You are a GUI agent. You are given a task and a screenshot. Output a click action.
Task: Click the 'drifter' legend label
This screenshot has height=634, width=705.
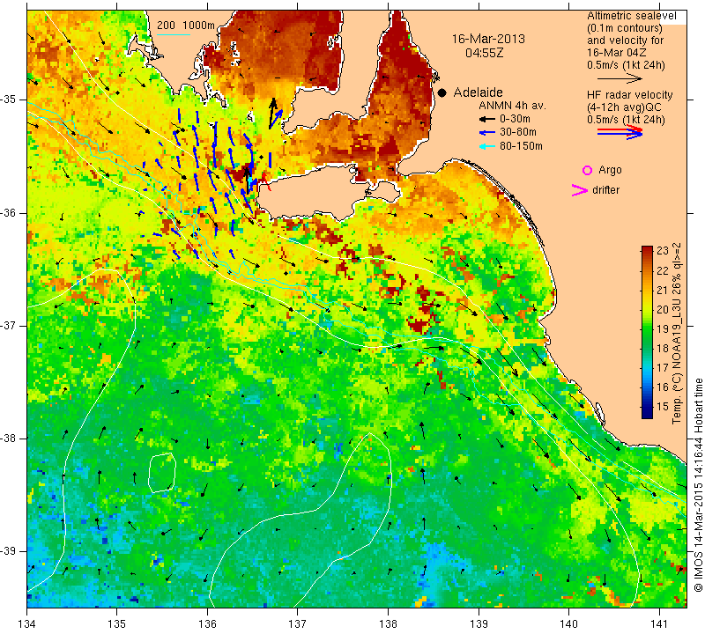pos(605,189)
